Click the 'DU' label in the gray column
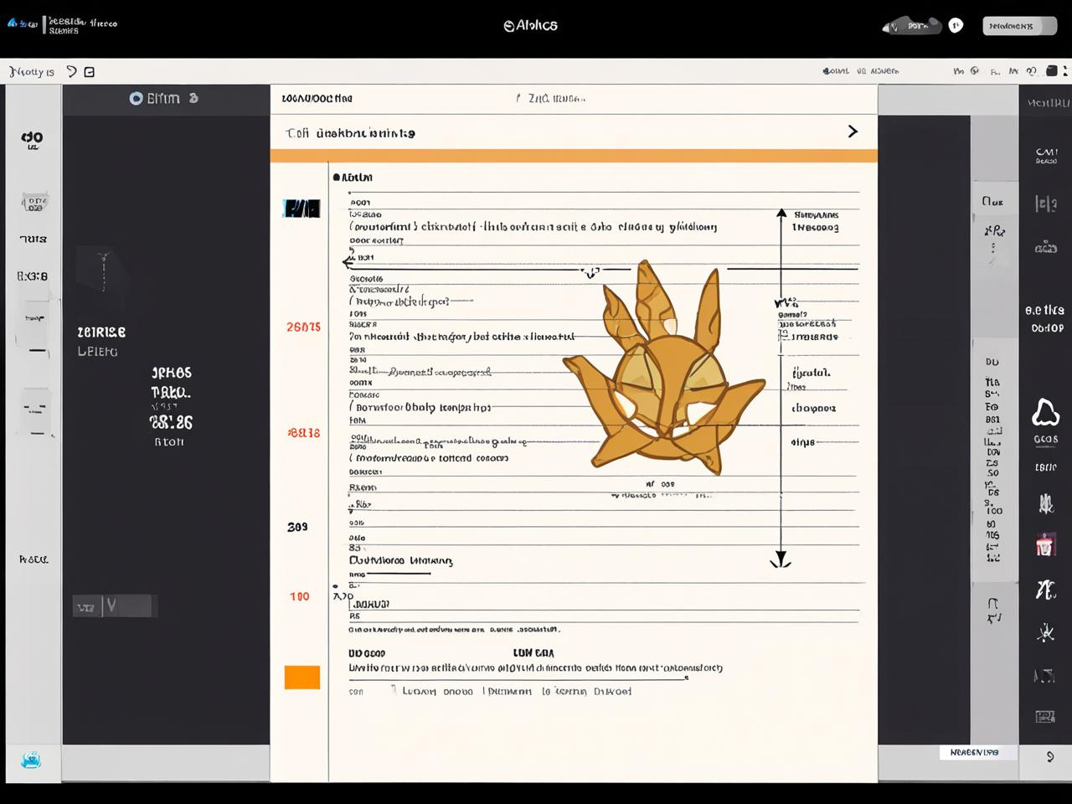This screenshot has height=804, width=1072. coord(992,362)
